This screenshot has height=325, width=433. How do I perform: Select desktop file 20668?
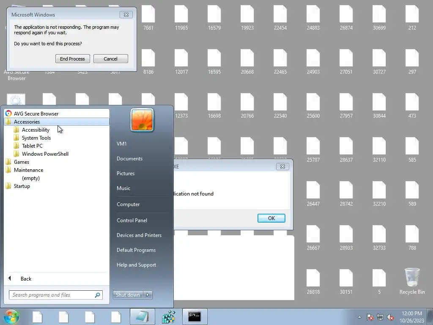point(247,62)
